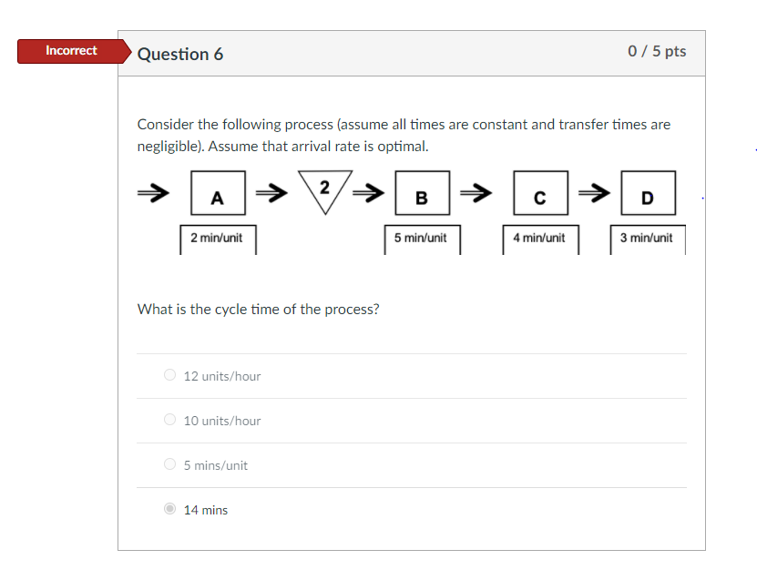757x570 pixels.
Task: Click the Incorrect status badge
Action: [x=72, y=50]
